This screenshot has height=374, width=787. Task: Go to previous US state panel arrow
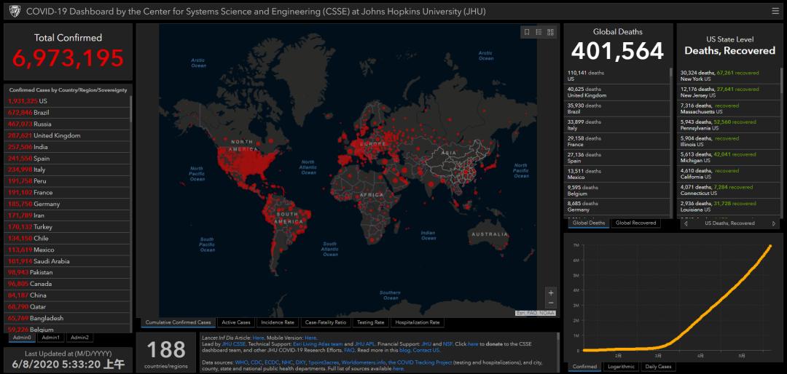686,223
